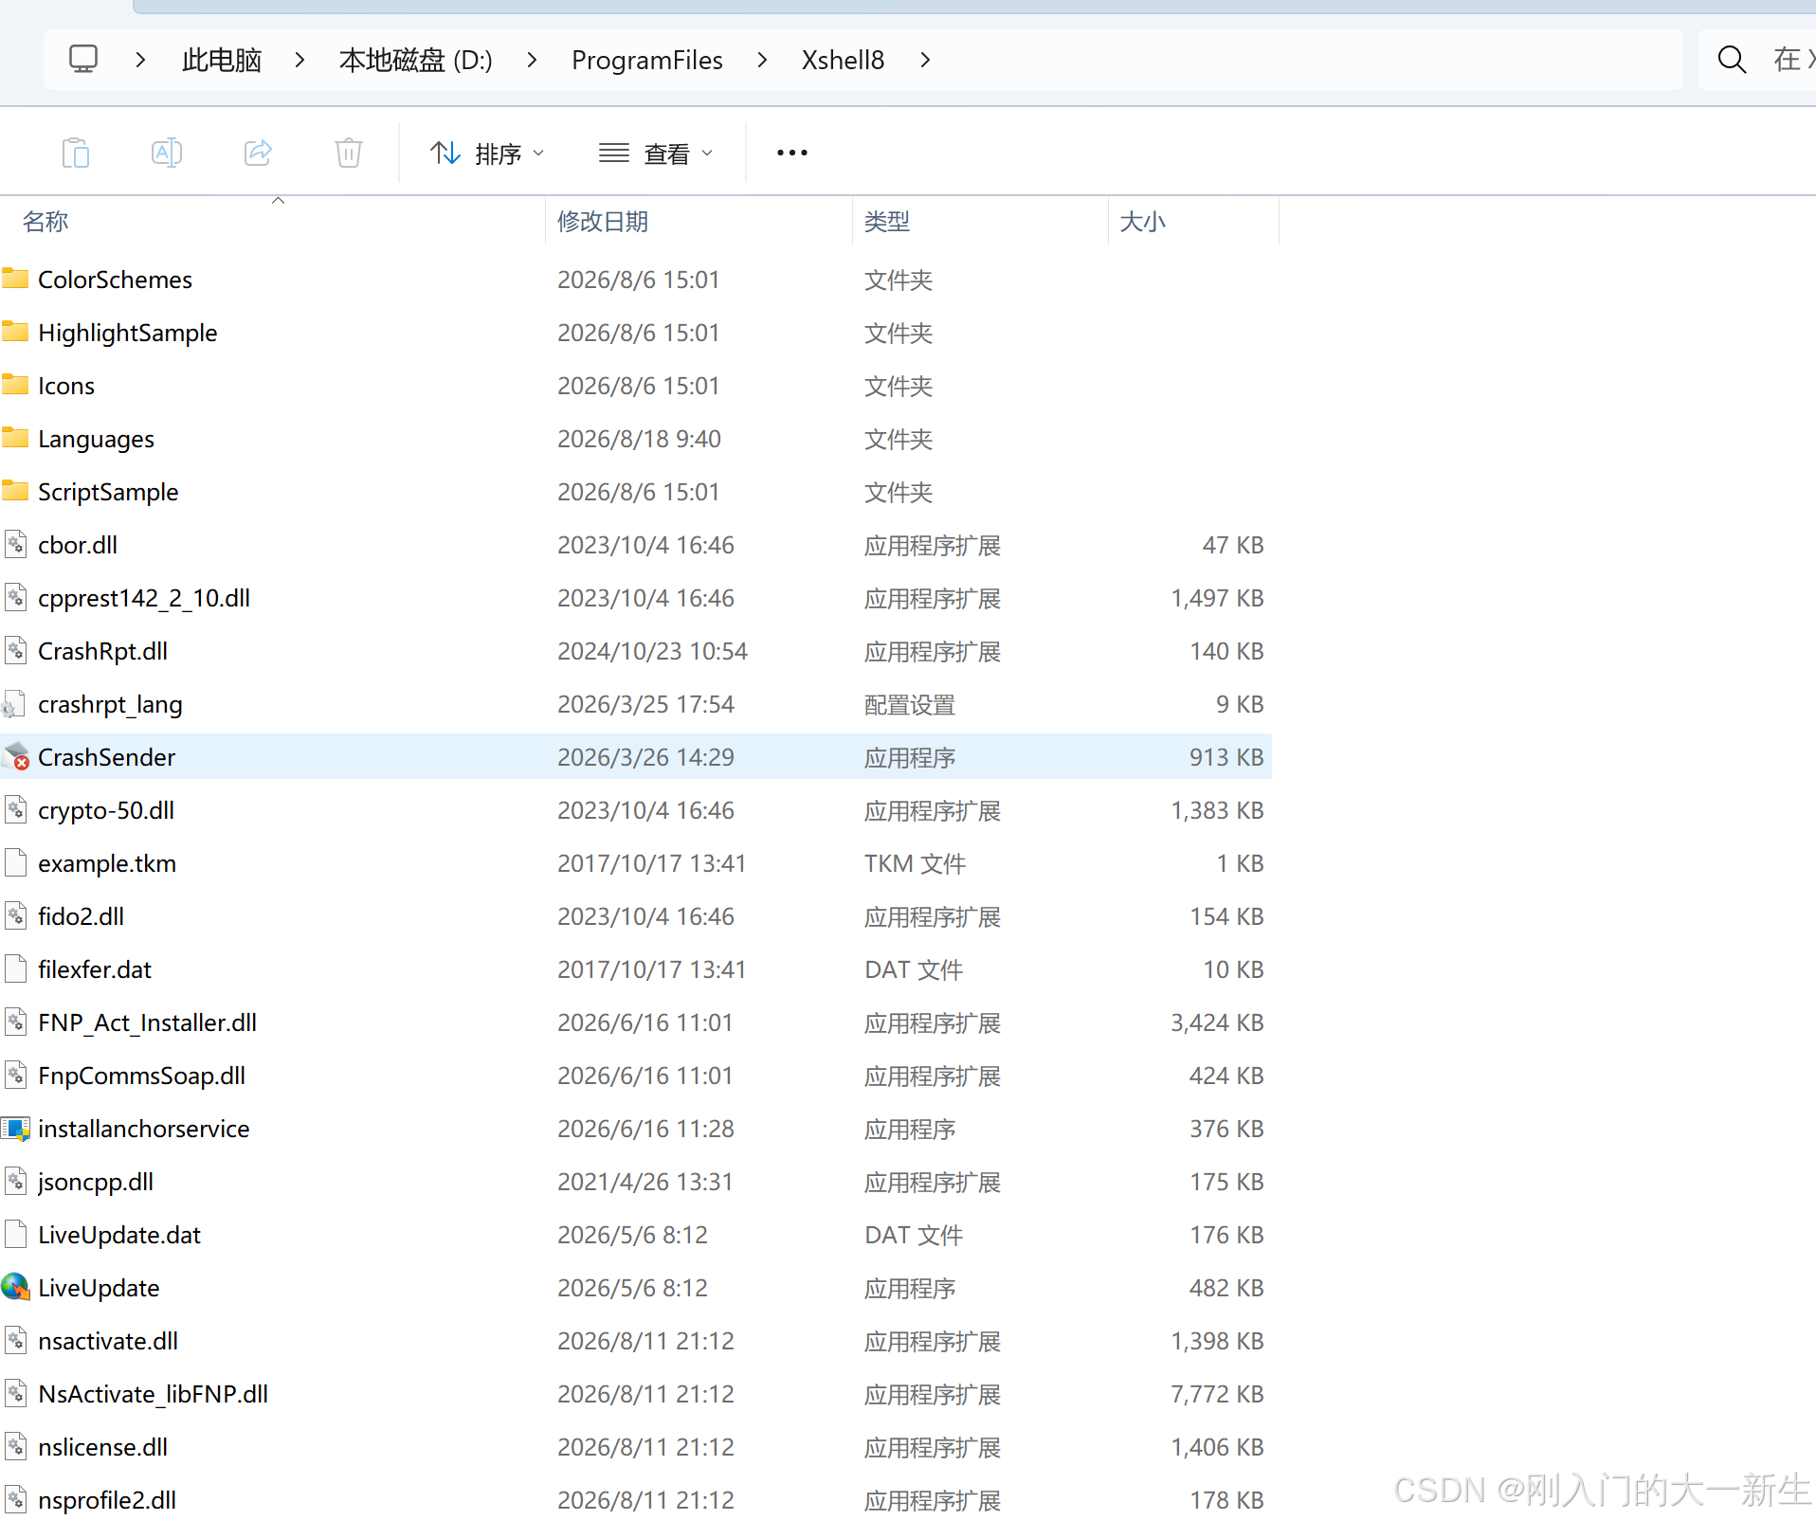The image size is (1816, 1520).
Task: Go to 此电脑 in the breadcrumb
Action: pos(222,60)
